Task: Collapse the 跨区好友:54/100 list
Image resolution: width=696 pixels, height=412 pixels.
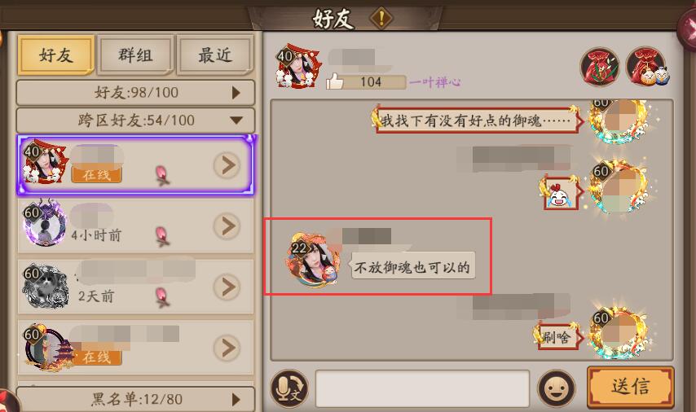Action: point(135,120)
